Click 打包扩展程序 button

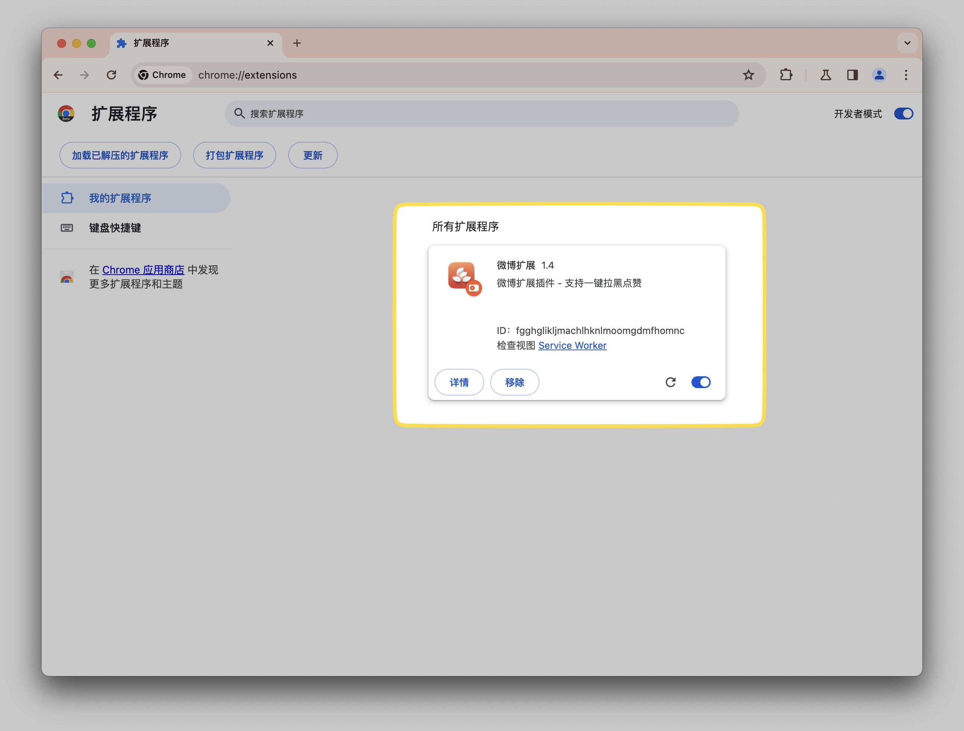point(234,155)
